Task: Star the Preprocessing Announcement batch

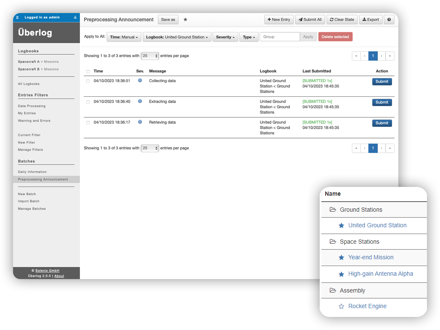Action: pos(185,20)
